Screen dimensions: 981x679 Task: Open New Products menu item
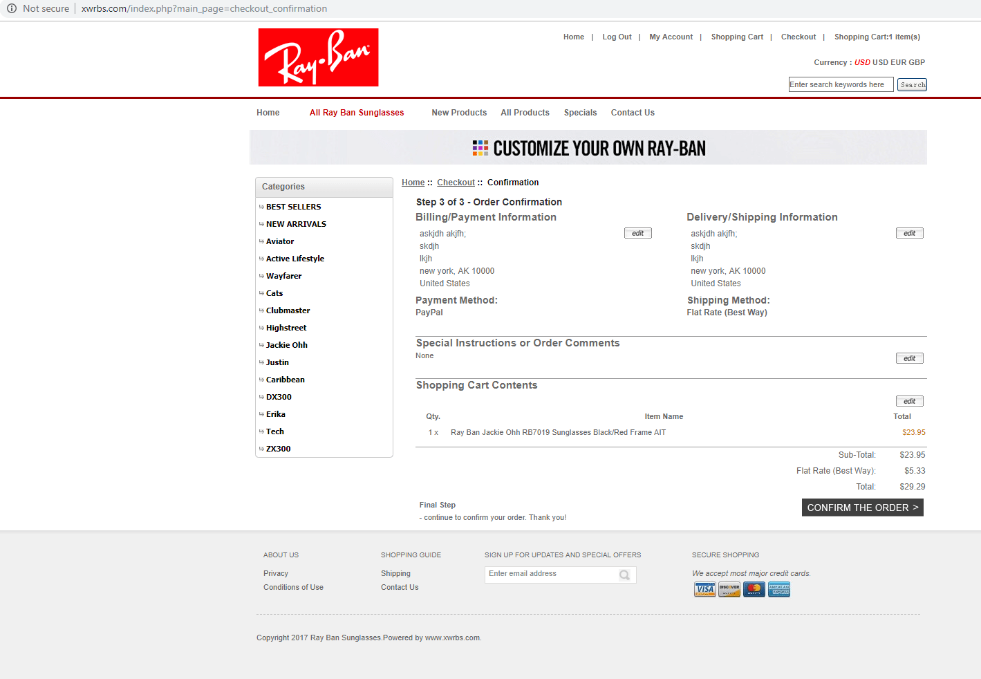click(459, 113)
